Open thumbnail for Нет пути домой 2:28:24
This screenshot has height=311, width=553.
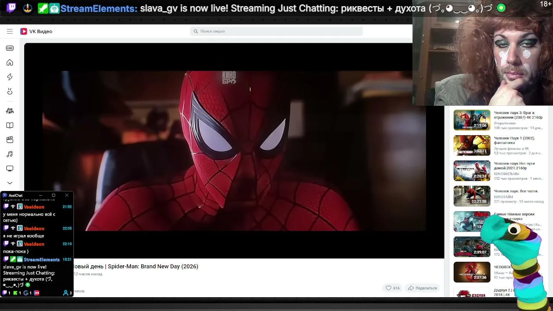coord(472,171)
